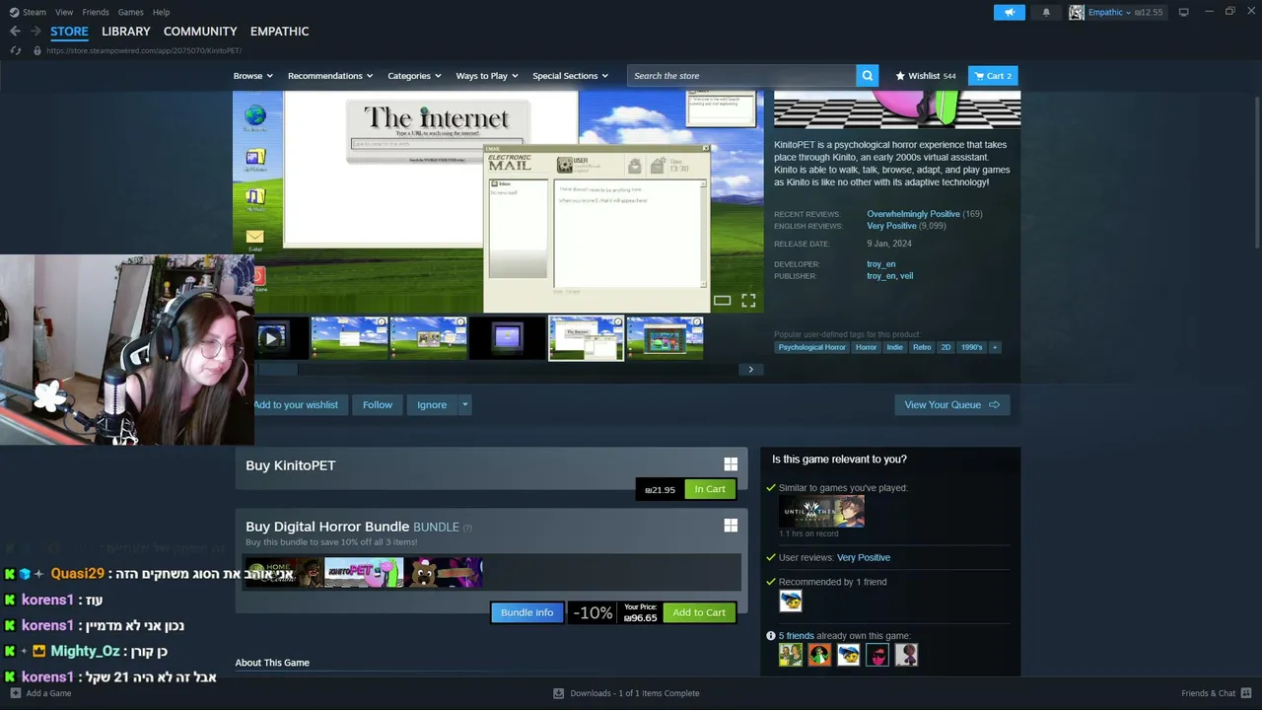Reload the store page
Viewport: 1262px width, 710px height.
pyautogui.click(x=15, y=50)
